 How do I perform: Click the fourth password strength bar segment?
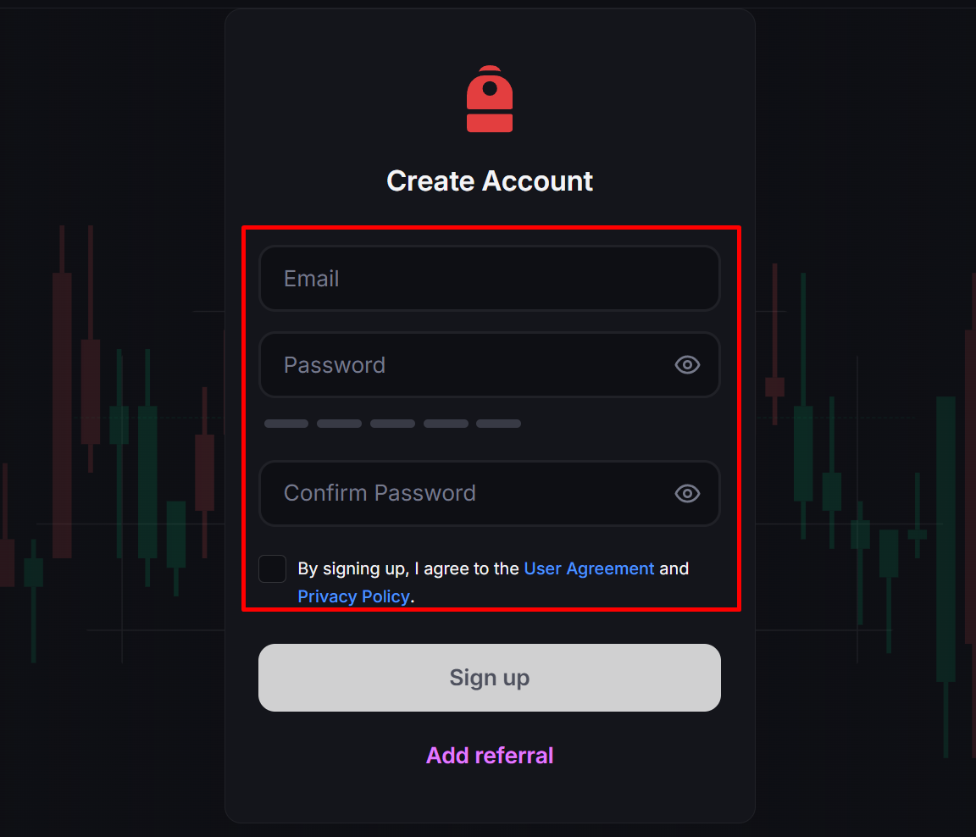pos(446,424)
